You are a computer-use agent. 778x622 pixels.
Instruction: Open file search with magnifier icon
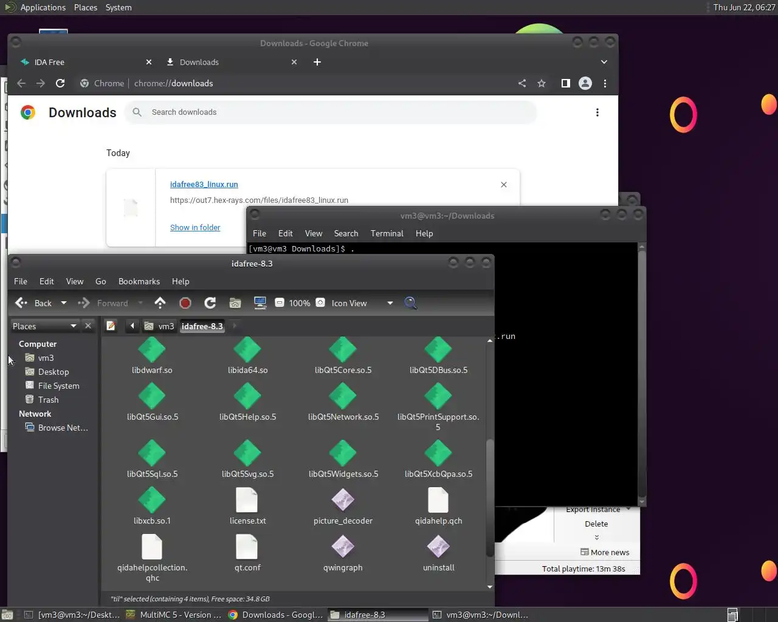(411, 302)
